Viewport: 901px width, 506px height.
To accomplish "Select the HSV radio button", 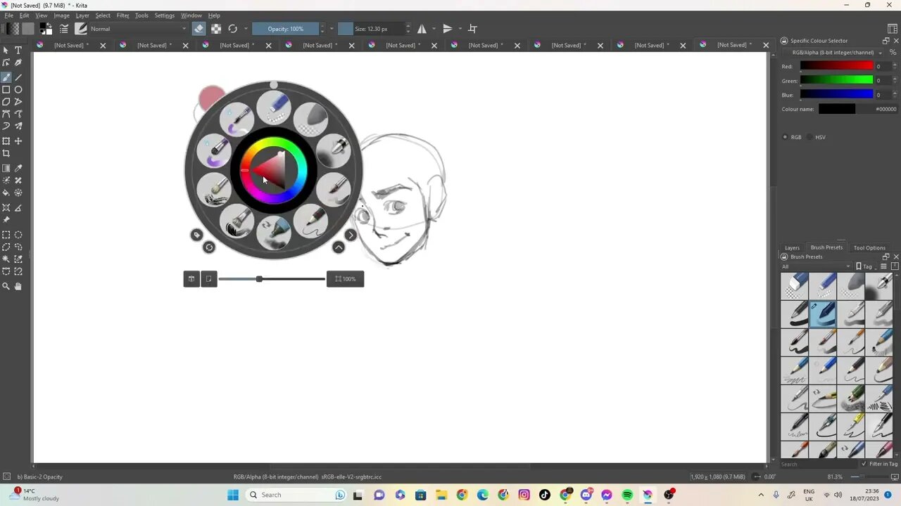I will click(809, 137).
